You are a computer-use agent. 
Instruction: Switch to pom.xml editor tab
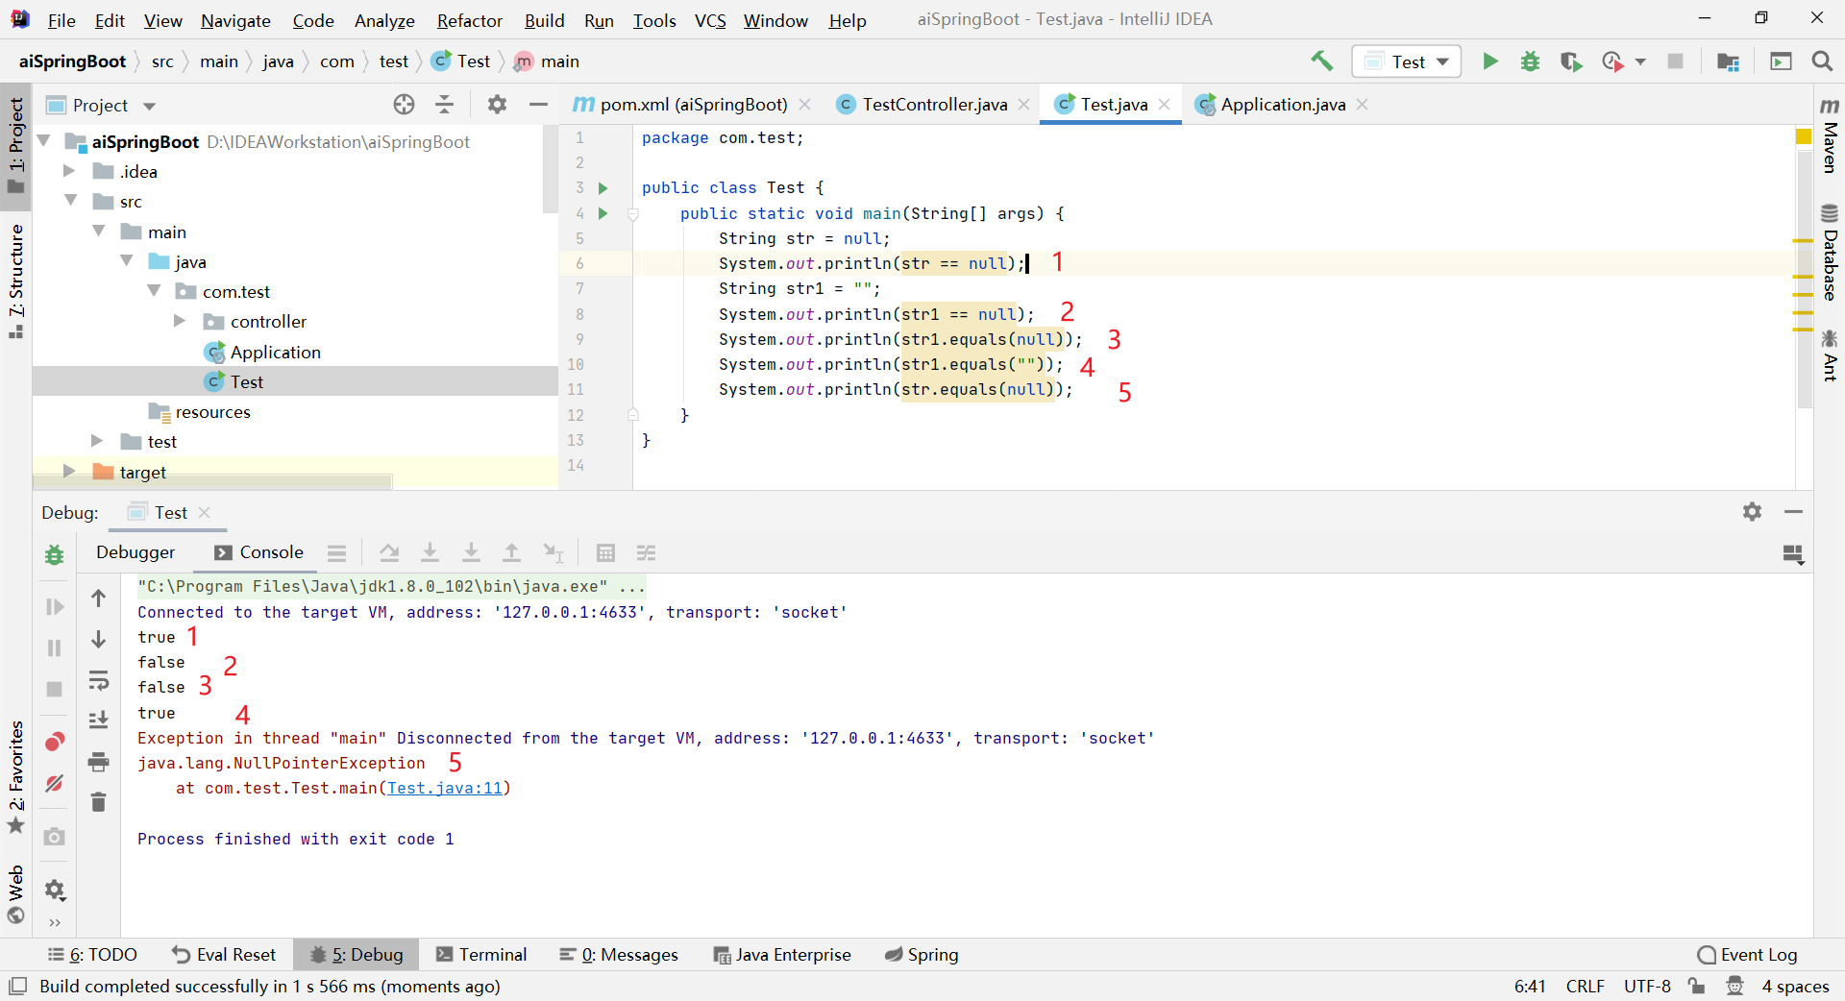[x=692, y=105]
